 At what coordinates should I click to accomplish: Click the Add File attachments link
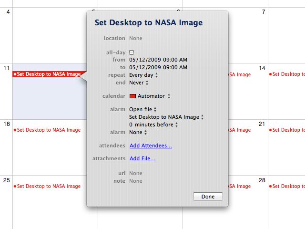(x=142, y=158)
